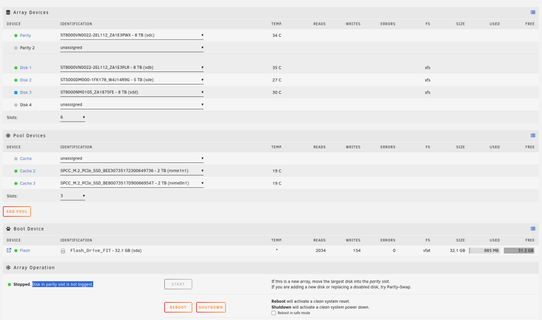Click the SHUTDOWN button

click(211, 307)
